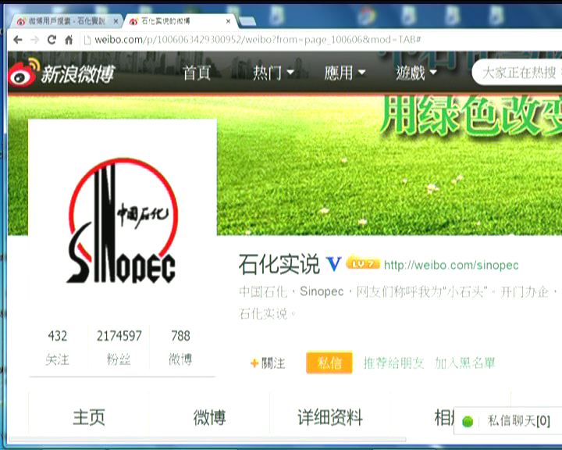The height and width of the screenshot is (450, 562).
Task: View the 2174597 粉丝 followers count
Action: point(119,347)
